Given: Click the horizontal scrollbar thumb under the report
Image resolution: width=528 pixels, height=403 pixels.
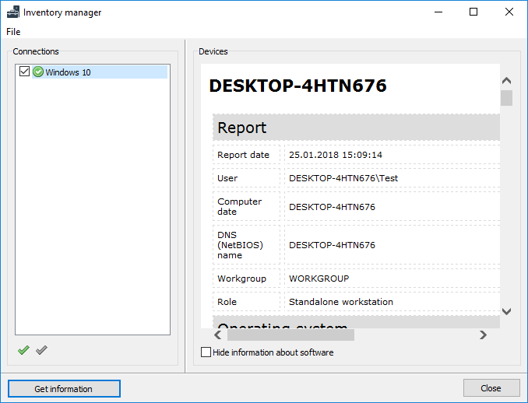Looking at the screenshot, I should (x=290, y=335).
